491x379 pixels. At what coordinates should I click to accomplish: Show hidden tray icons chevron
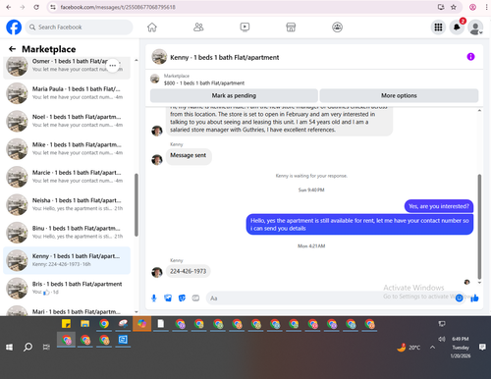[432, 348]
